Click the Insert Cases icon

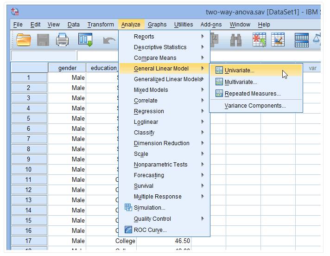click(x=259, y=39)
